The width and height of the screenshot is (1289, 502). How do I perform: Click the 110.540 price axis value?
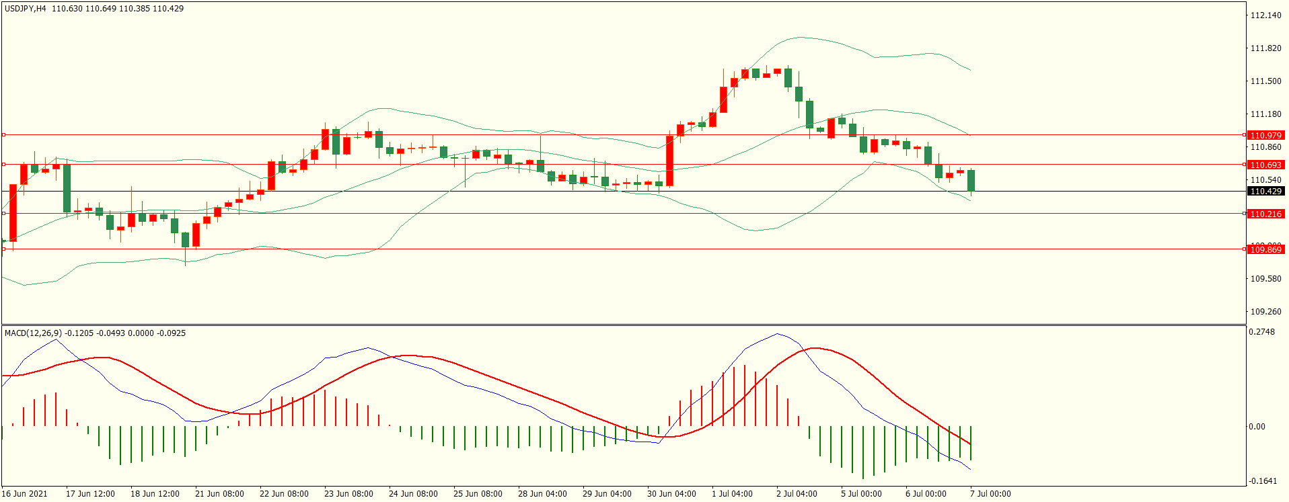pos(1265,180)
